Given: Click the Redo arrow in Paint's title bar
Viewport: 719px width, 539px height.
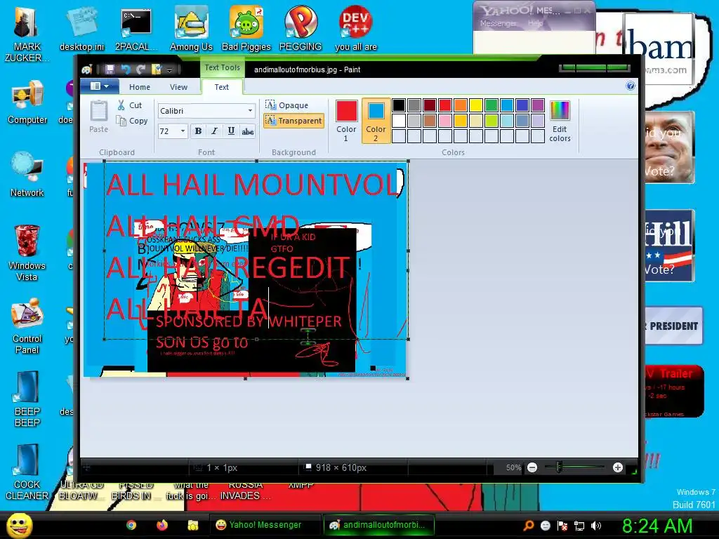Looking at the screenshot, I should [x=140, y=69].
